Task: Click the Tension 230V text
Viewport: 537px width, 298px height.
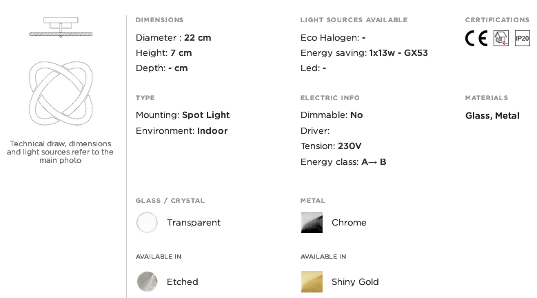Action: point(331,146)
